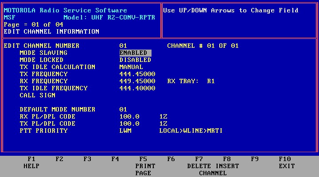Select F7 DELETE channel key
The image size is (319, 177).
point(199,162)
